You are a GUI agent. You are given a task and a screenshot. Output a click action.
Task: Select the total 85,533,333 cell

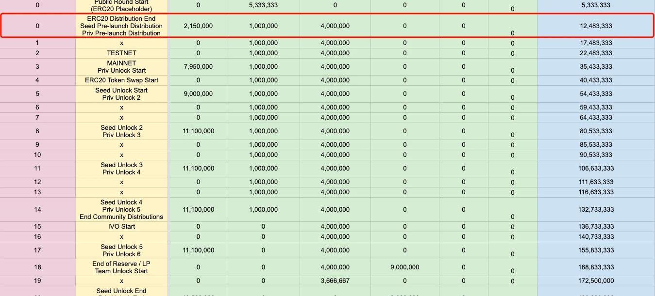pos(596,144)
